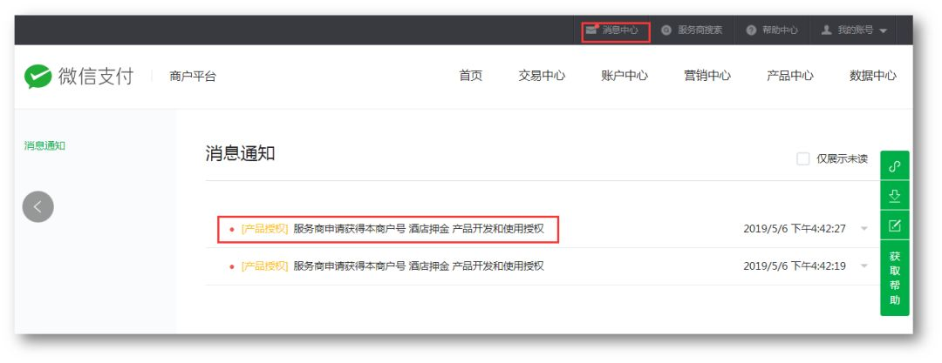
Task: Open the 消息中心 envelope icon
Action: [592, 30]
